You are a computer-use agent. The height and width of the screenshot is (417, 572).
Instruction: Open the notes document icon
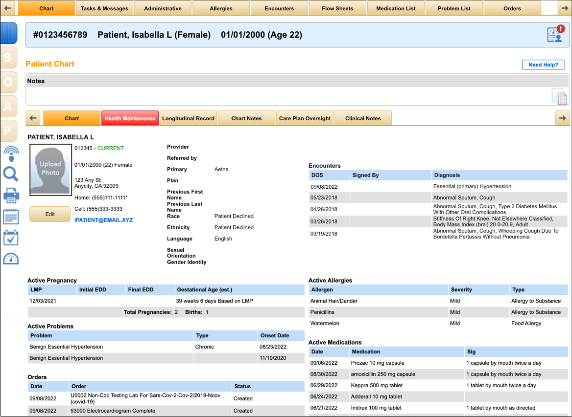[x=559, y=96]
